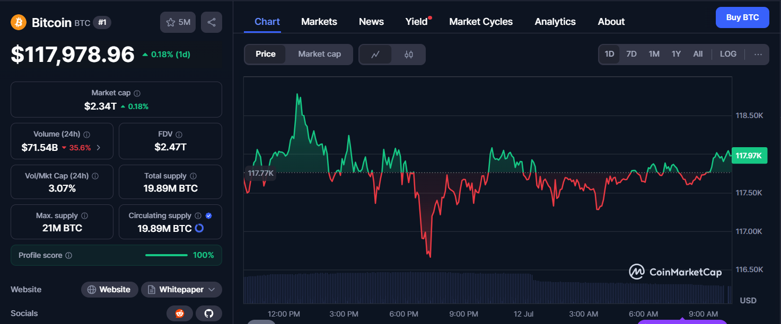Click the Vol/Mkt Cap info icon

pos(95,176)
